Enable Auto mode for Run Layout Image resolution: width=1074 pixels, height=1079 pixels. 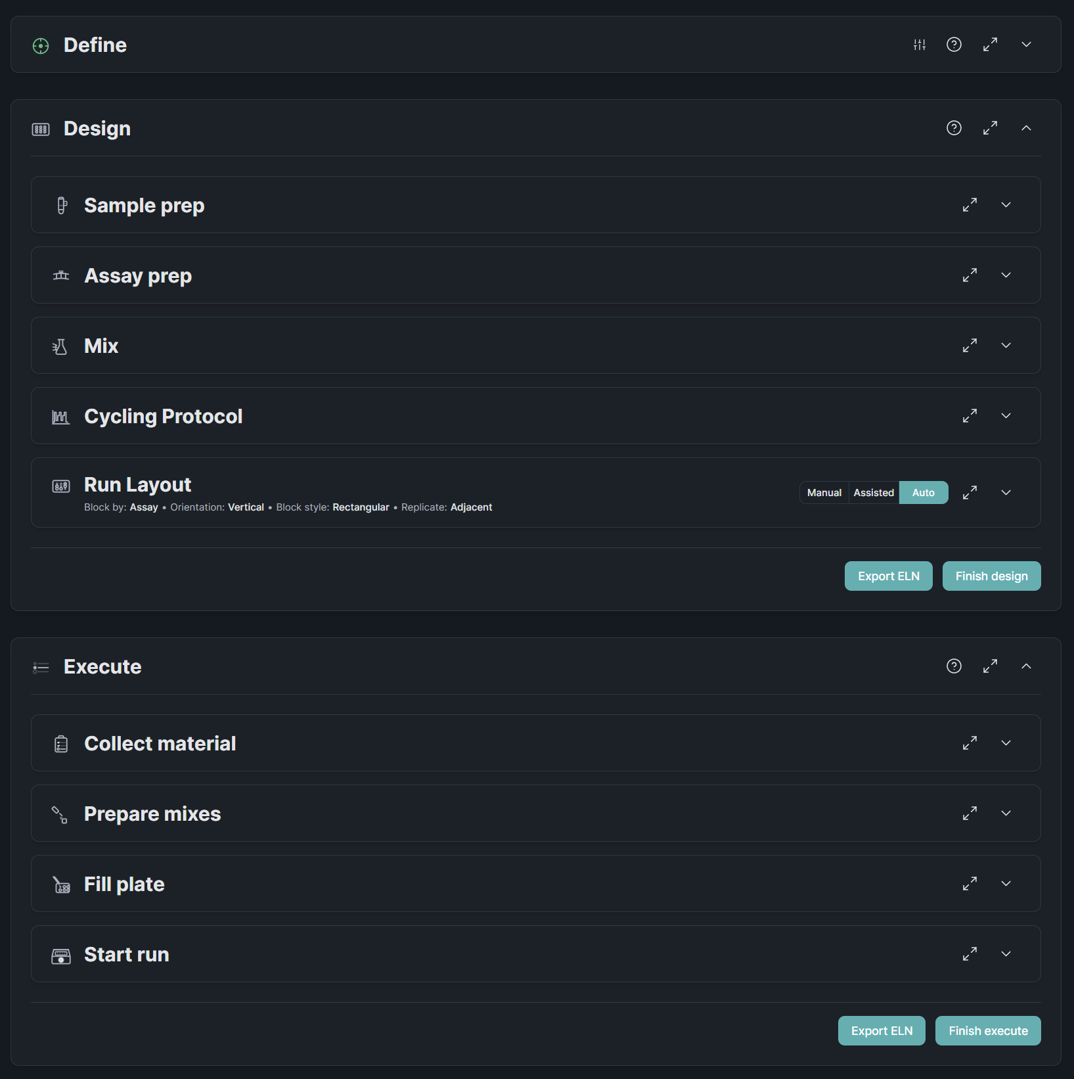(923, 492)
